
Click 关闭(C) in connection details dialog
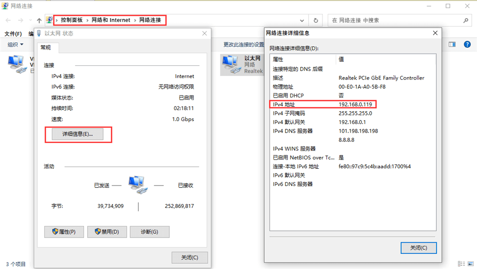tap(419, 248)
